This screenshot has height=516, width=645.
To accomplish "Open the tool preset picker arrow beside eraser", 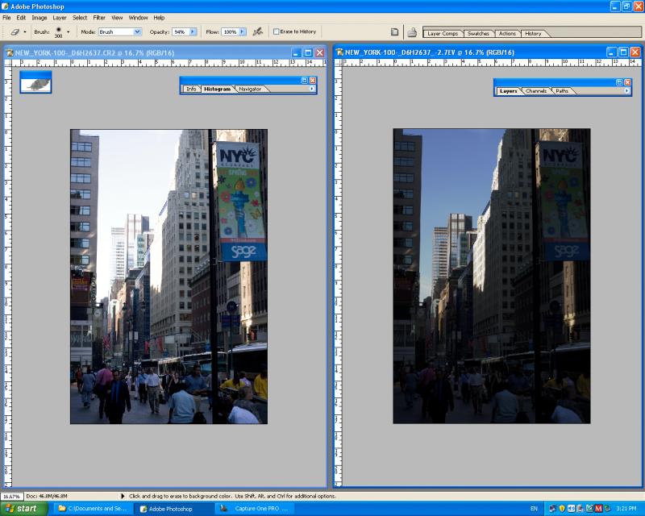I will click(x=25, y=31).
